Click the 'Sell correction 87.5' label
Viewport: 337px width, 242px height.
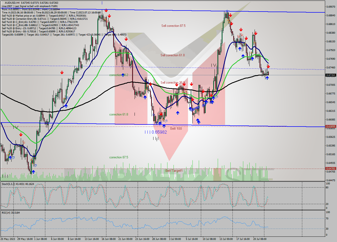tap(173, 26)
